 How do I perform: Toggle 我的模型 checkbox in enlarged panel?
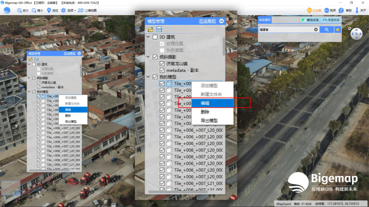coord(155,77)
